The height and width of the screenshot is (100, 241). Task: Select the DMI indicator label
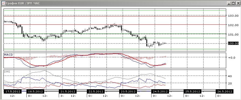point(7,72)
